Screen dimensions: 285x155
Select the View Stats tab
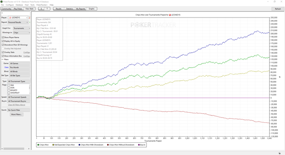tap(29, 9)
